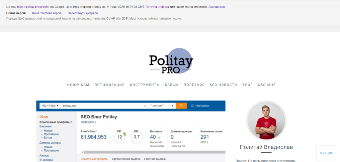Open the *.domain/* mode dropdown

[x=162, y=106]
